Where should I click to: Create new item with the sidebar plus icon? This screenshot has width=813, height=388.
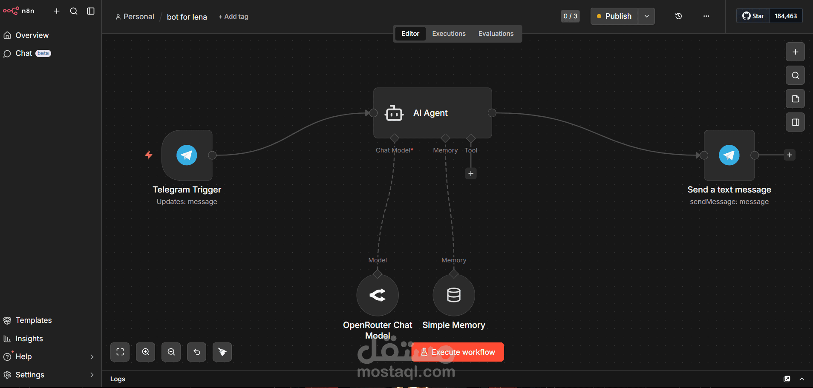click(x=57, y=11)
